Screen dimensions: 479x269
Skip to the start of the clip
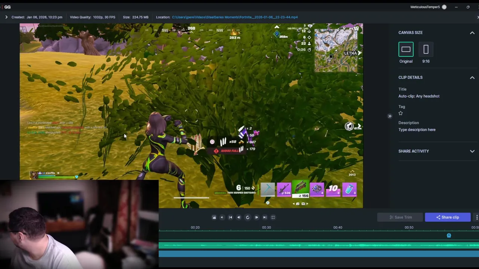tap(231, 217)
